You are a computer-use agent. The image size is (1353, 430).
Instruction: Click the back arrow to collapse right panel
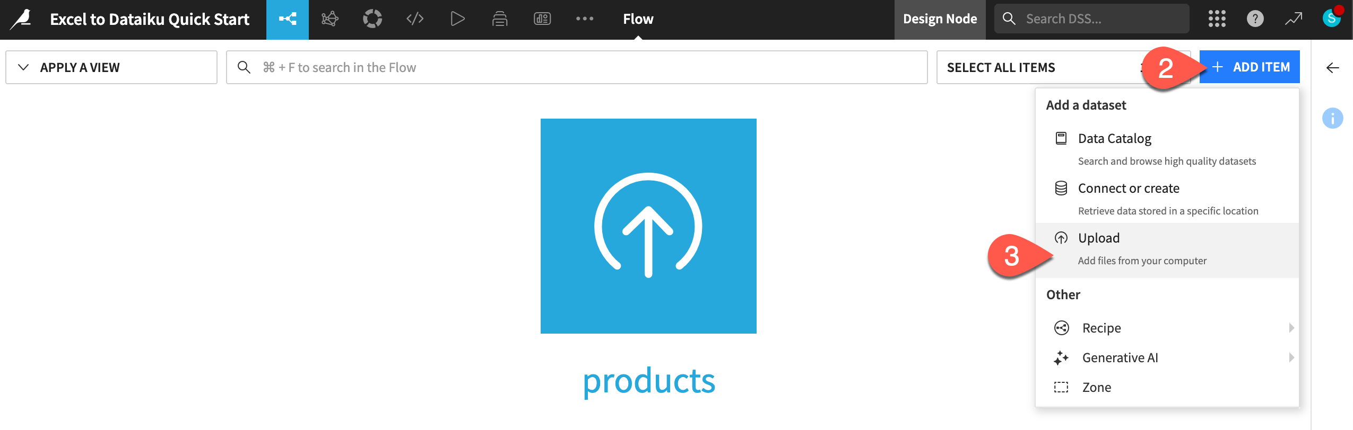point(1333,68)
